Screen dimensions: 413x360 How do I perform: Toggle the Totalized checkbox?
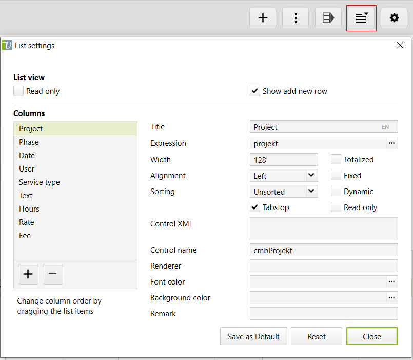pos(336,160)
